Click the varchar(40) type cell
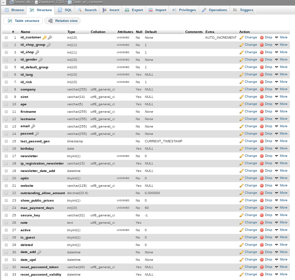The height and width of the screenshot is (280, 295). (x=76, y=267)
